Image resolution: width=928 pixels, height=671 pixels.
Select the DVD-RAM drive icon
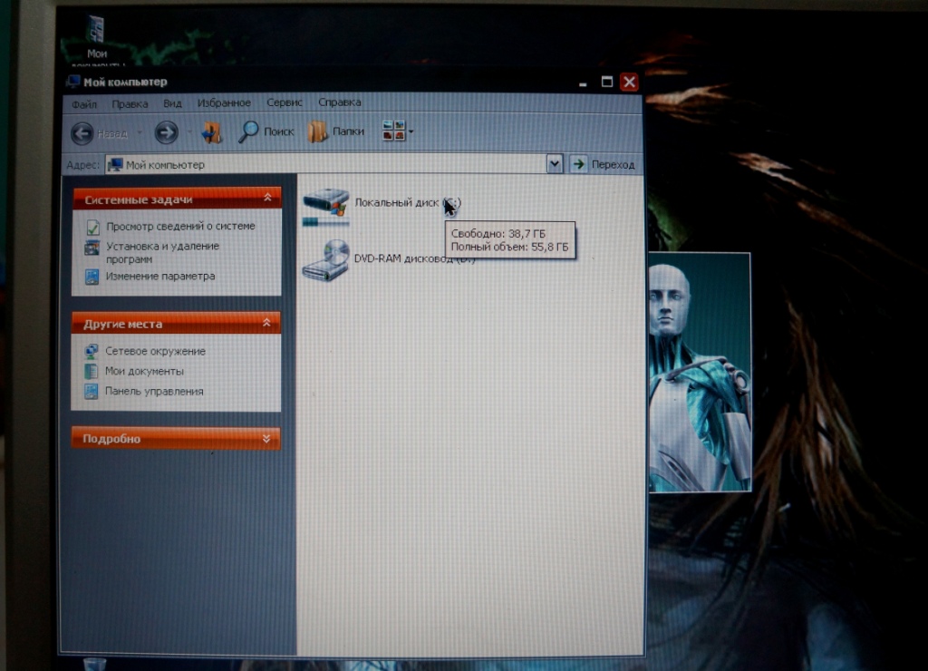click(x=325, y=260)
